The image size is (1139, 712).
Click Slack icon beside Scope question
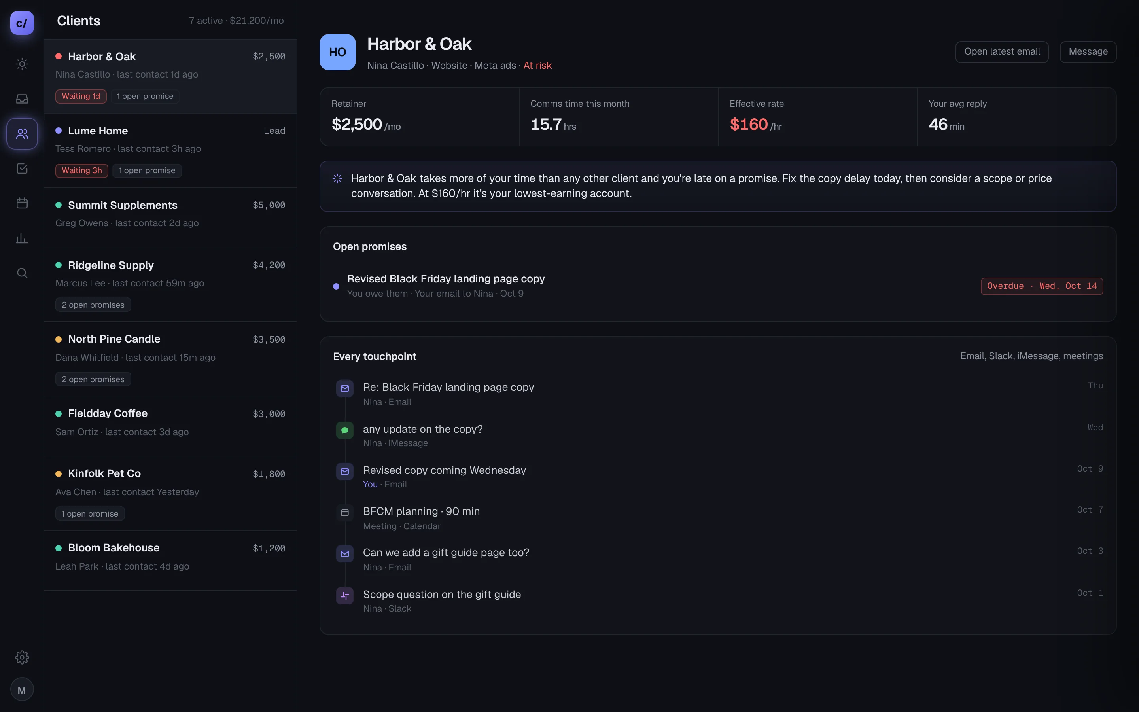coord(344,596)
